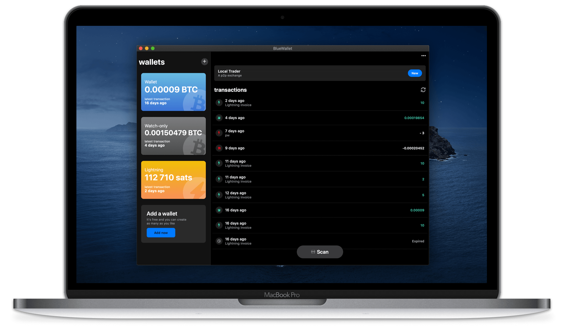Click the 9-days-ago outgoing transaction
The image size is (566, 331).
point(319,148)
